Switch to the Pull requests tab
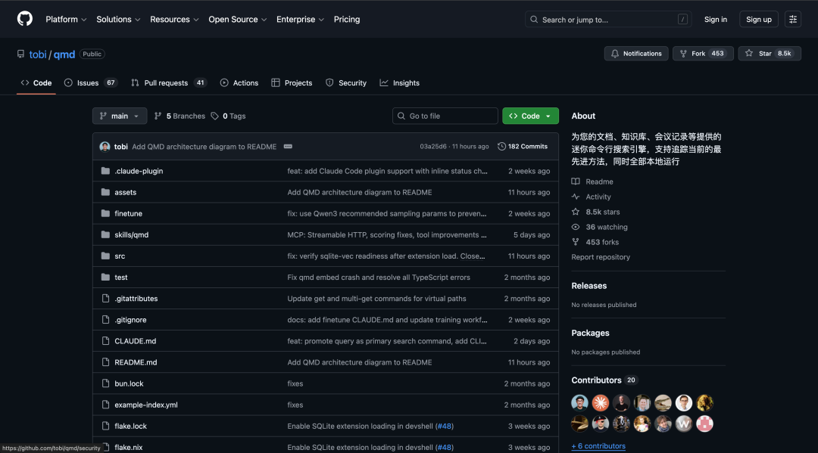Image resolution: width=818 pixels, height=453 pixels. click(168, 82)
